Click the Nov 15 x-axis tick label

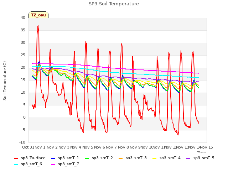207,147
